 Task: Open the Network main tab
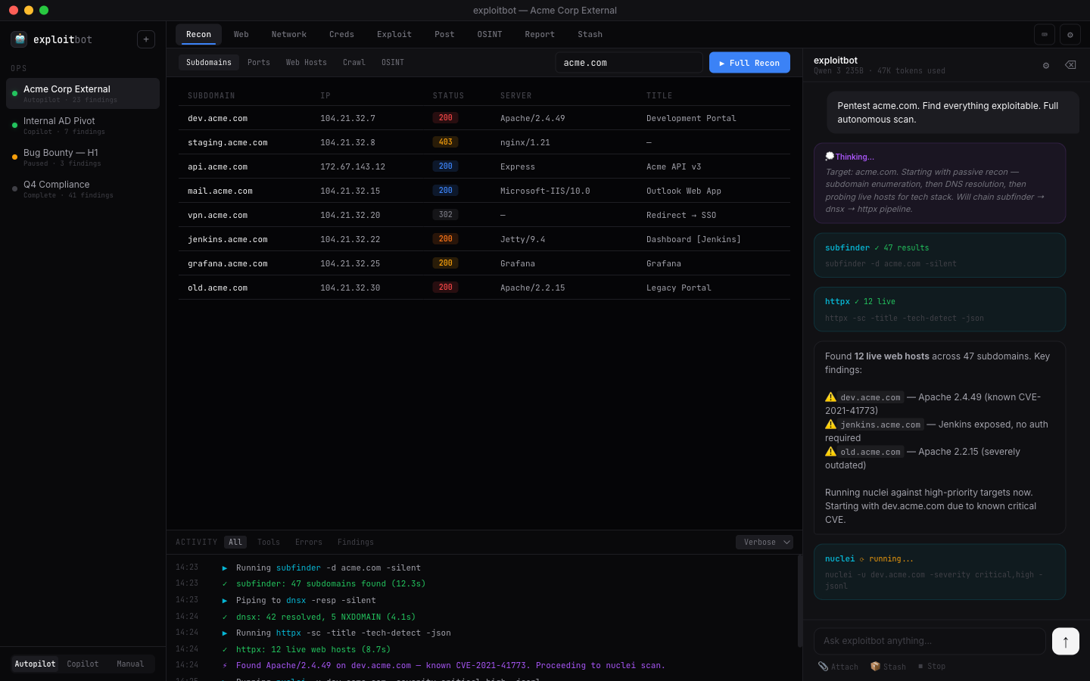click(x=289, y=34)
